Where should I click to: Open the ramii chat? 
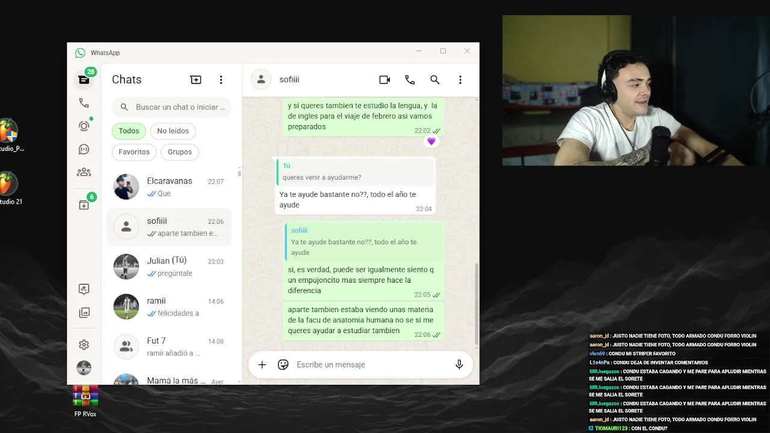169,307
